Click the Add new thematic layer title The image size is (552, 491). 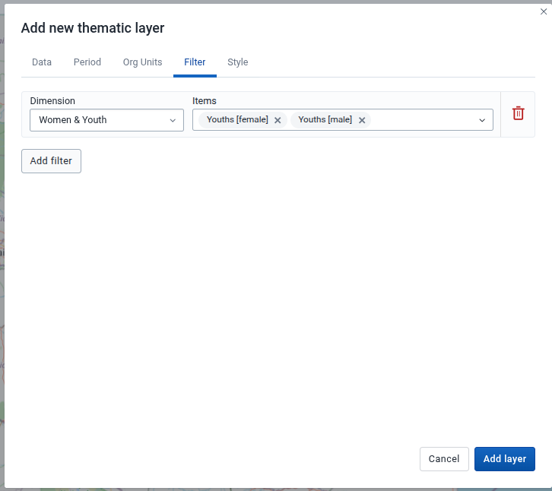click(93, 28)
